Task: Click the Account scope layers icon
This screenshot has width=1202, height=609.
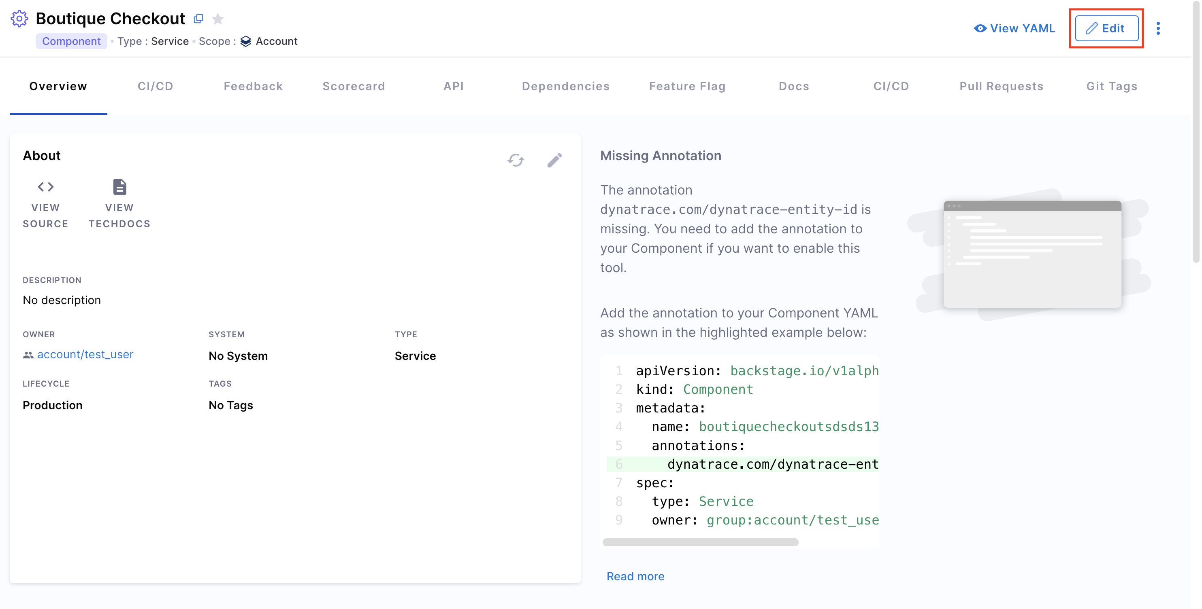Action: click(x=246, y=42)
